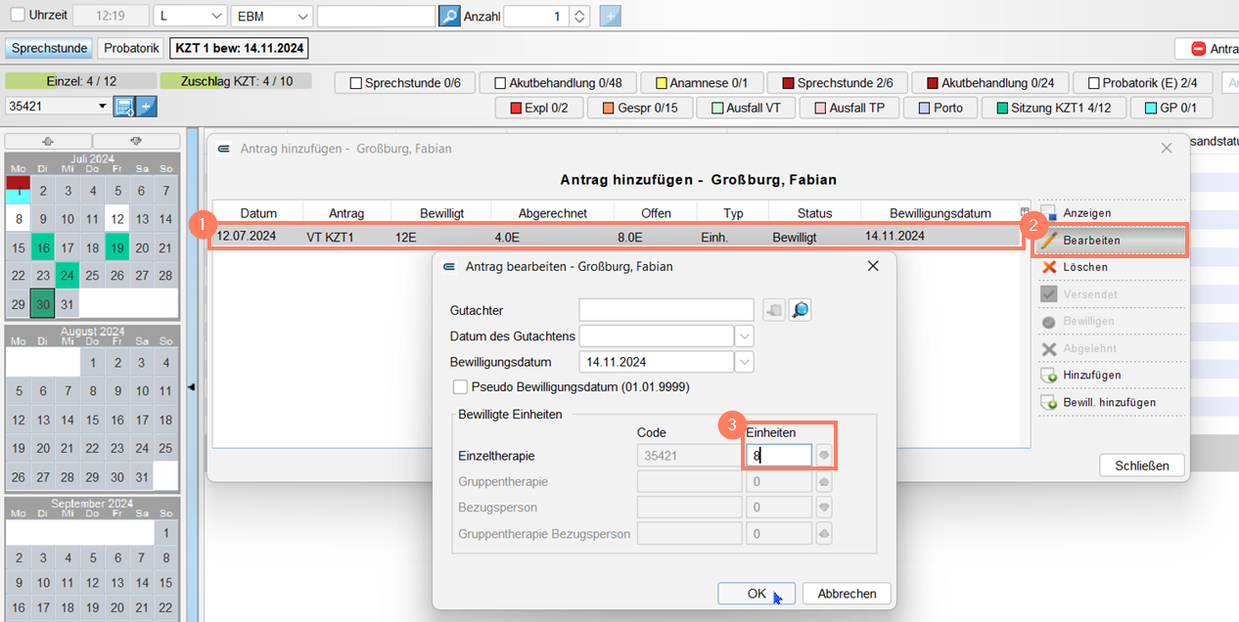Click the Gutachter search magnifier icon
1239x622 pixels.
(801, 310)
